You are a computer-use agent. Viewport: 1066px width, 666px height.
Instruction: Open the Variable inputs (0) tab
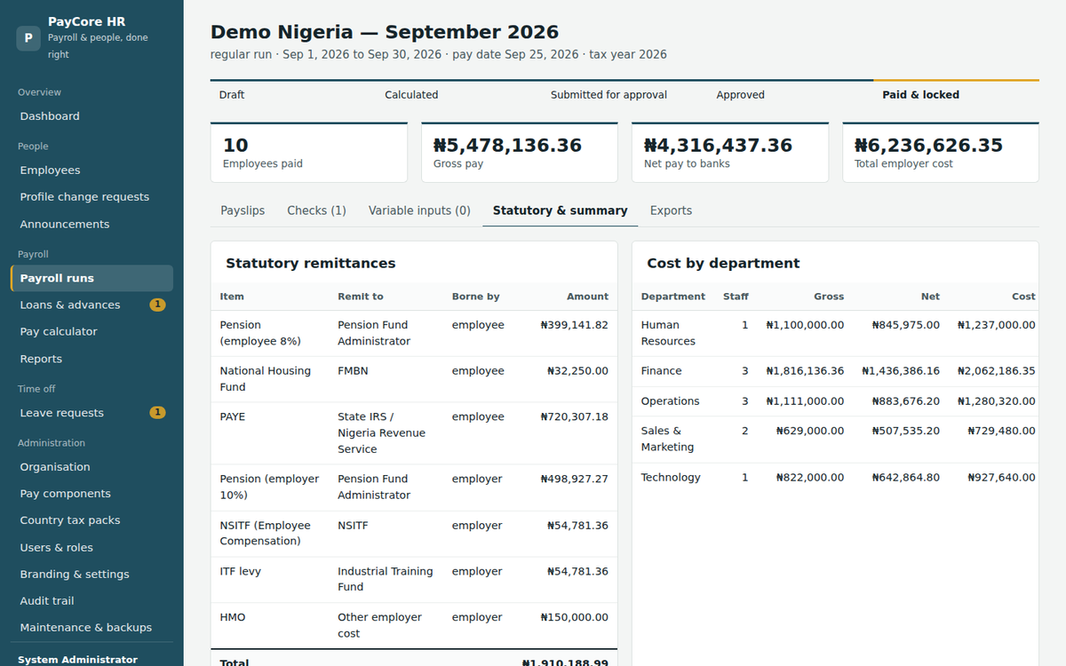coord(419,210)
